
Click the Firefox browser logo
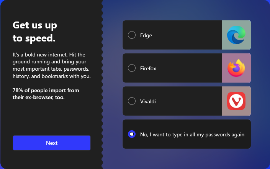tap(236, 68)
